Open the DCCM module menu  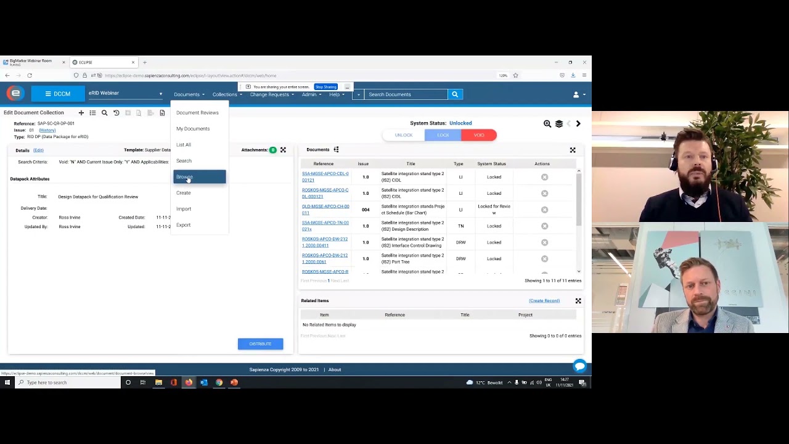(x=58, y=94)
